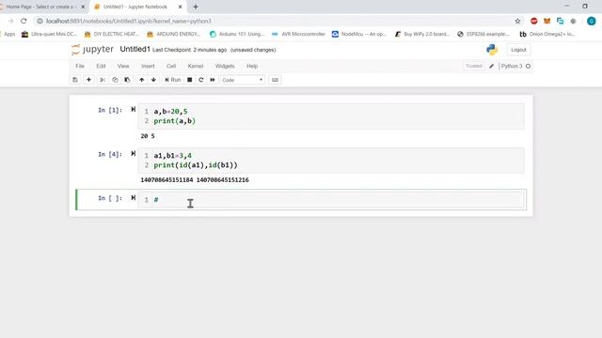The height and width of the screenshot is (338, 602).
Task: Open the browser profile avatar
Action: pos(592,21)
